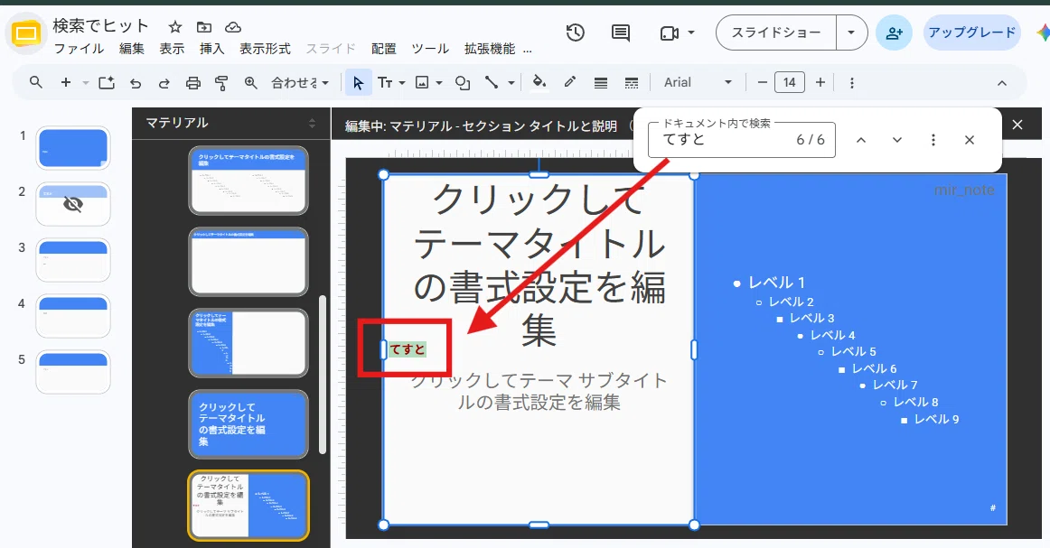Viewport: 1050px width, 548px height.
Task: Select hidden slide 2 thumbnail
Action: [73, 204]
